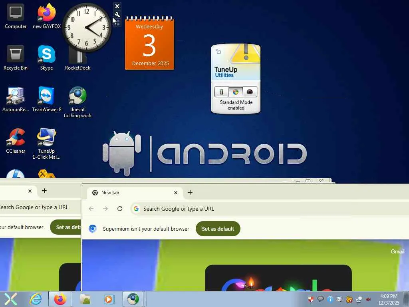Open the Gmail link
The image size is (409, 307).
[x=397, y=251]
